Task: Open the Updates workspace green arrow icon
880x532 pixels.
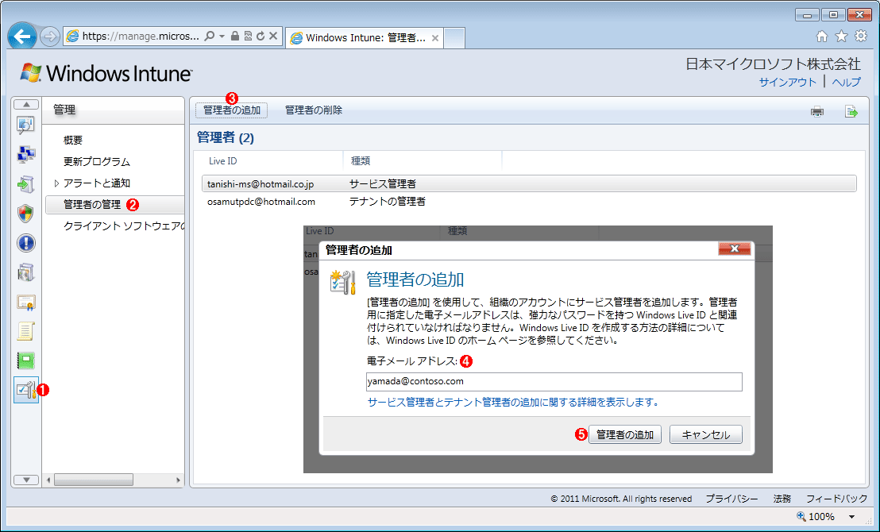Action: (26, 183)
